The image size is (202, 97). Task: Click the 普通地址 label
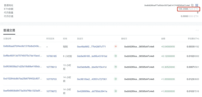[x=8, y=5]
